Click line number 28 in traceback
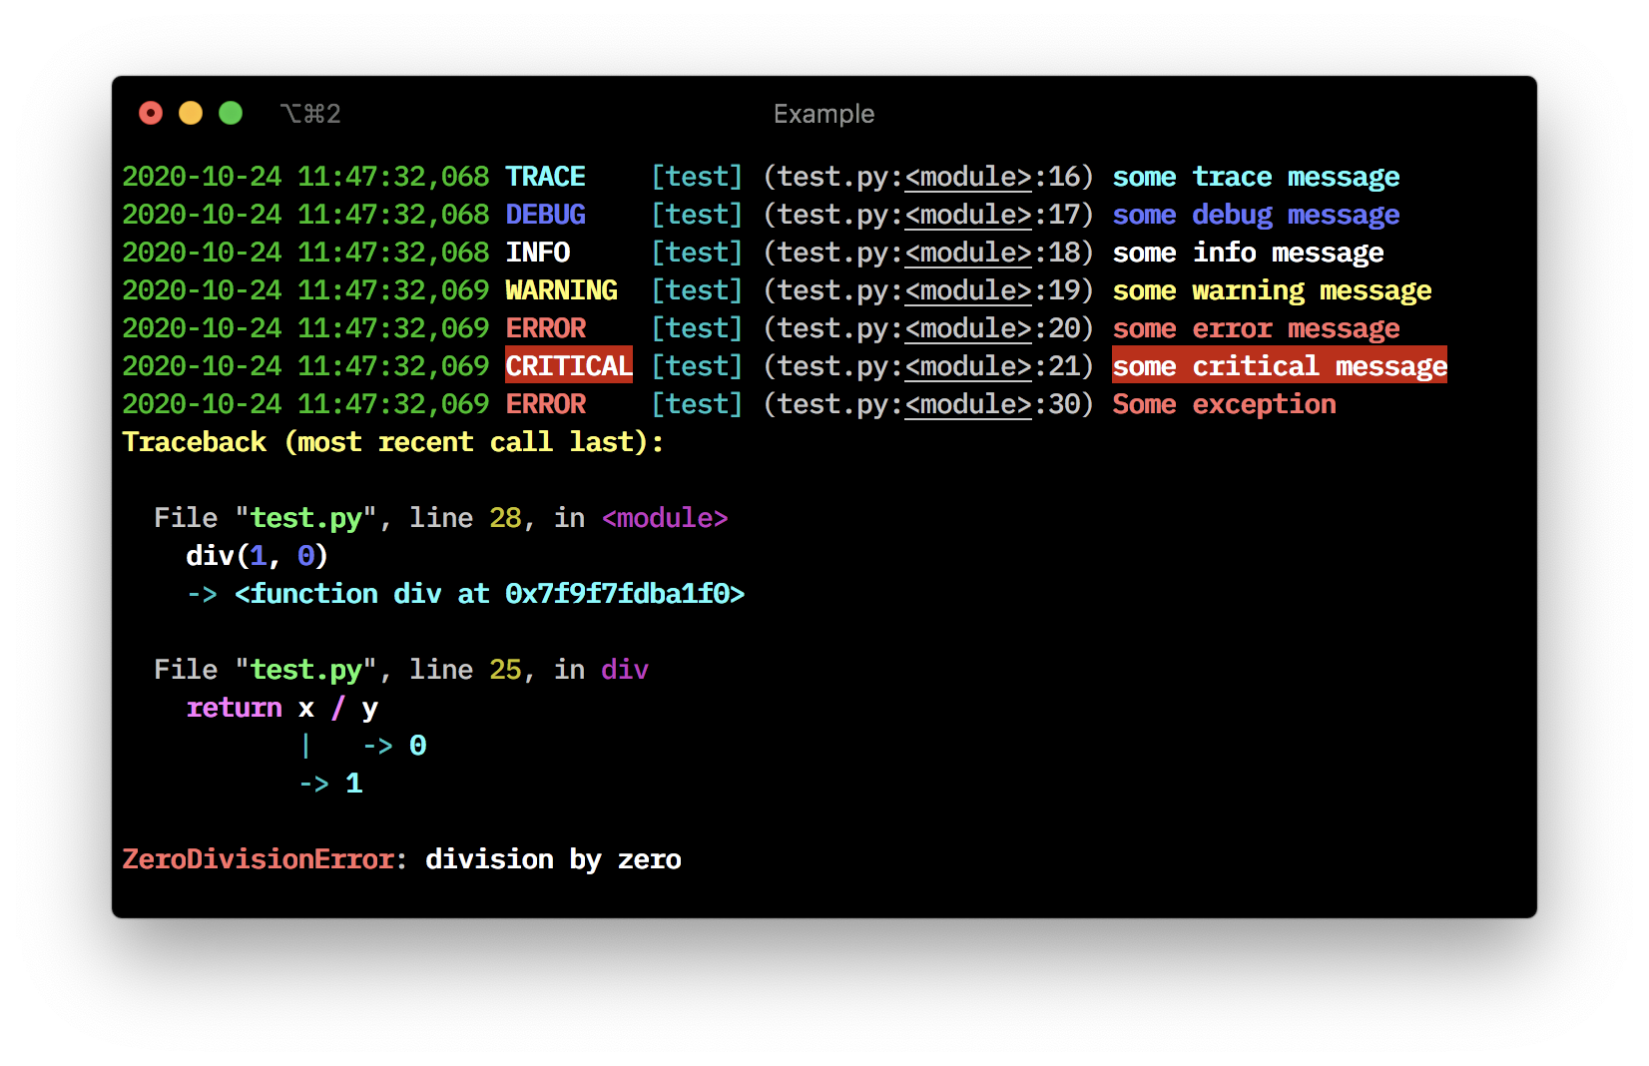This screenshot has height=1066, width=1649. pos(505,518)
